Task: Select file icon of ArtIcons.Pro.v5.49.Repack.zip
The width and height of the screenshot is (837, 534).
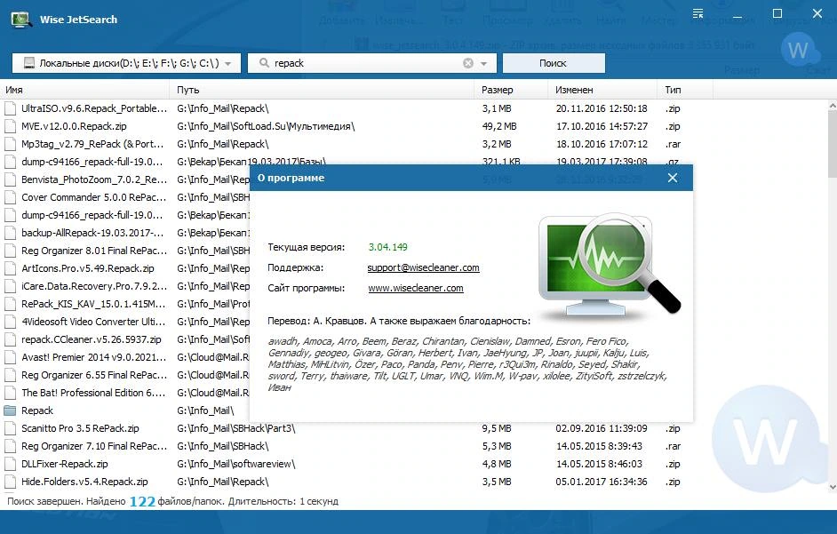Action: tap(10, 268)
